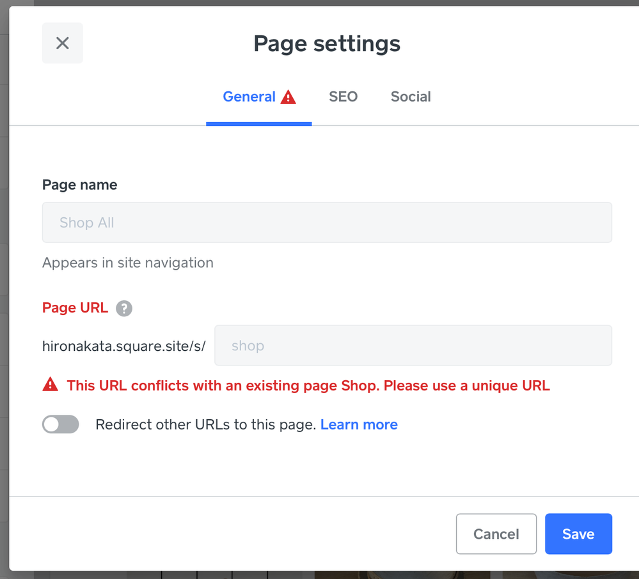The height and width of the screenshot is (579, 639).
Task: Select the General tab
Action: click(249, 97)
